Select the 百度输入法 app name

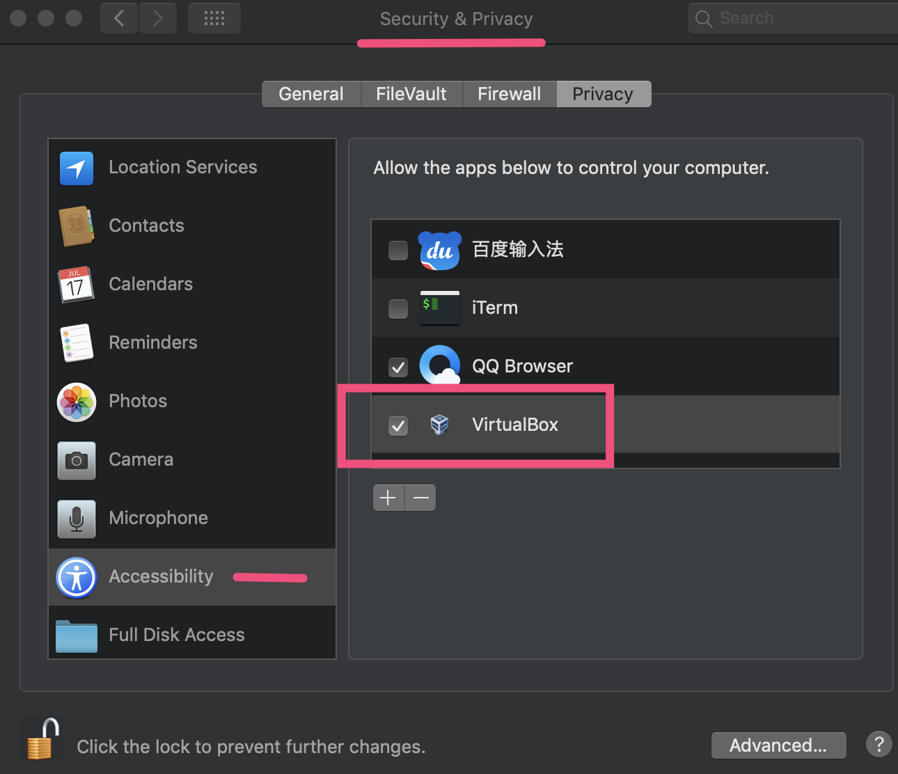[x=518, y=249]
